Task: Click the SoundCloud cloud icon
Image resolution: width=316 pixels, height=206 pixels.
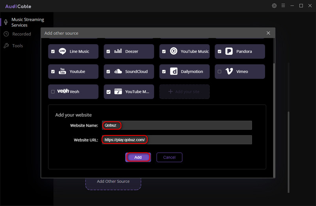Action: point(118,71)
